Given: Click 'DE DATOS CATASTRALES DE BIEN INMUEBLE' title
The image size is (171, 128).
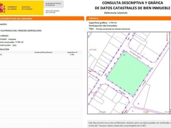Looking at the screenshot, I should (133, 8).
